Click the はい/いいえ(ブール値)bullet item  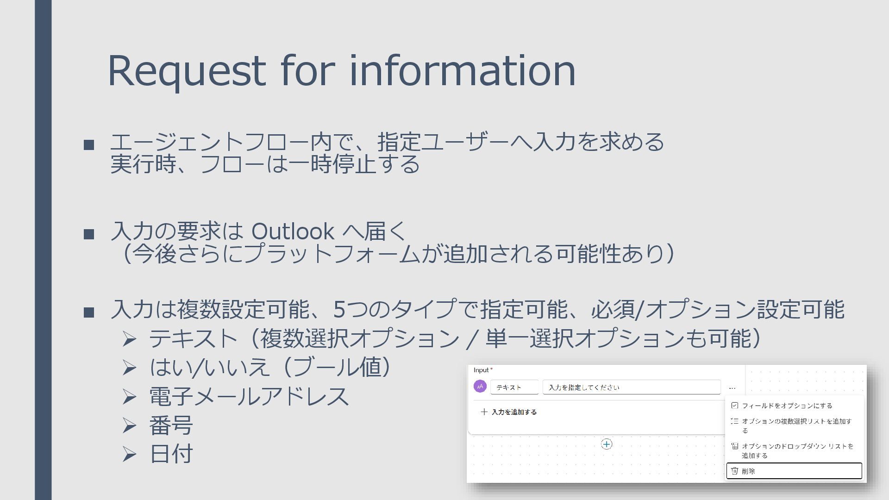270,368
